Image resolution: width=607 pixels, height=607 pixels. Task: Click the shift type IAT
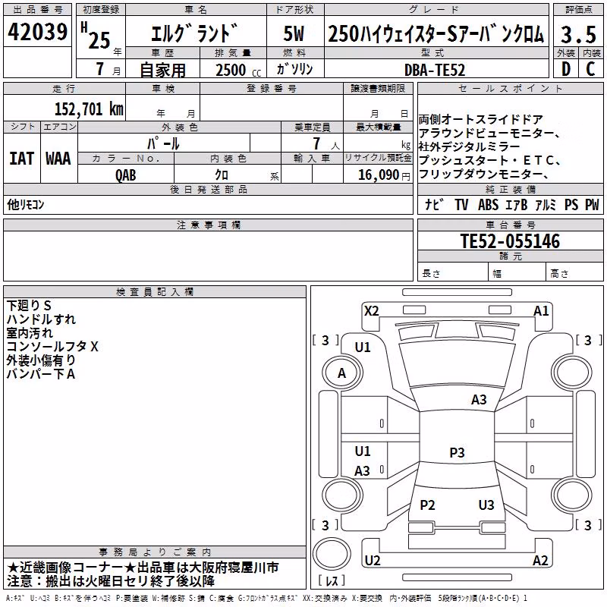(22, 159)
